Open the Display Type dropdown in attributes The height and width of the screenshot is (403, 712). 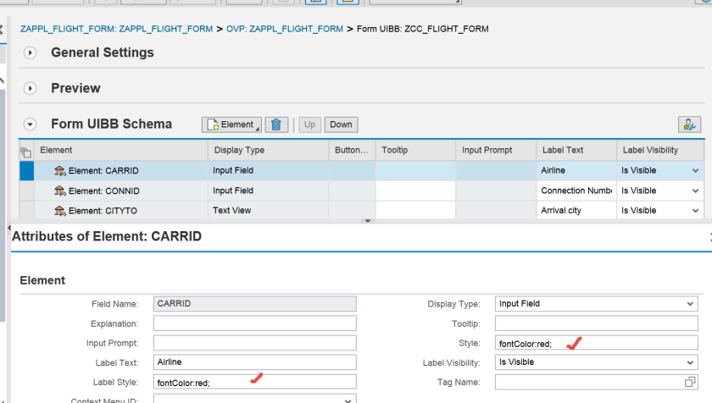(689, 304)
